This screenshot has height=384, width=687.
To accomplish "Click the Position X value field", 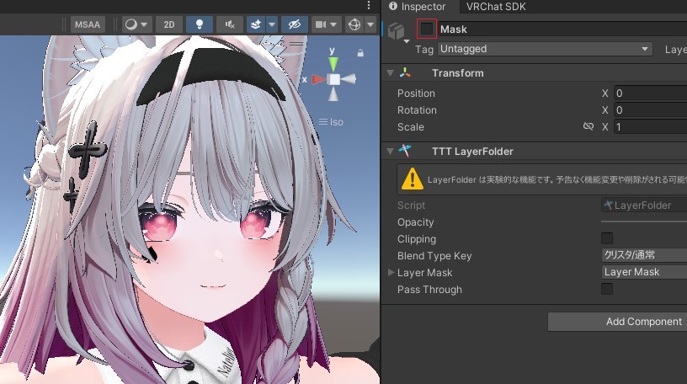I will click(650, 93).
